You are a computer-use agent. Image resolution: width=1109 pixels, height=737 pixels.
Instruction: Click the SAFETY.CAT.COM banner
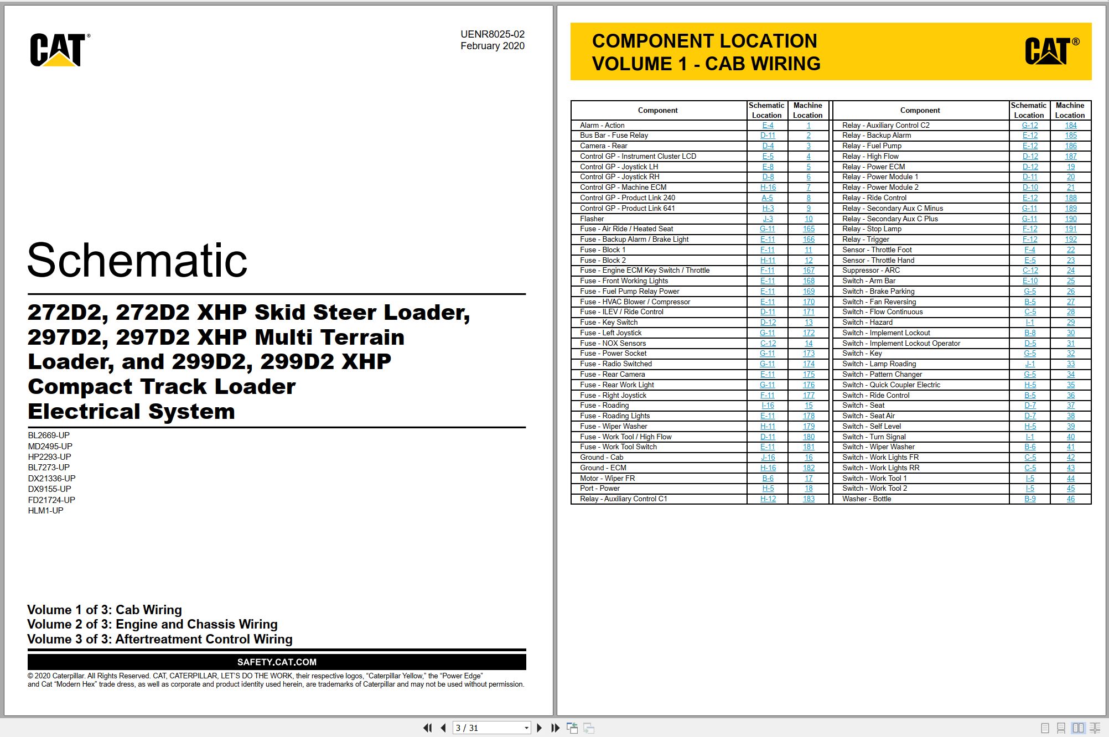click(277, 662)
